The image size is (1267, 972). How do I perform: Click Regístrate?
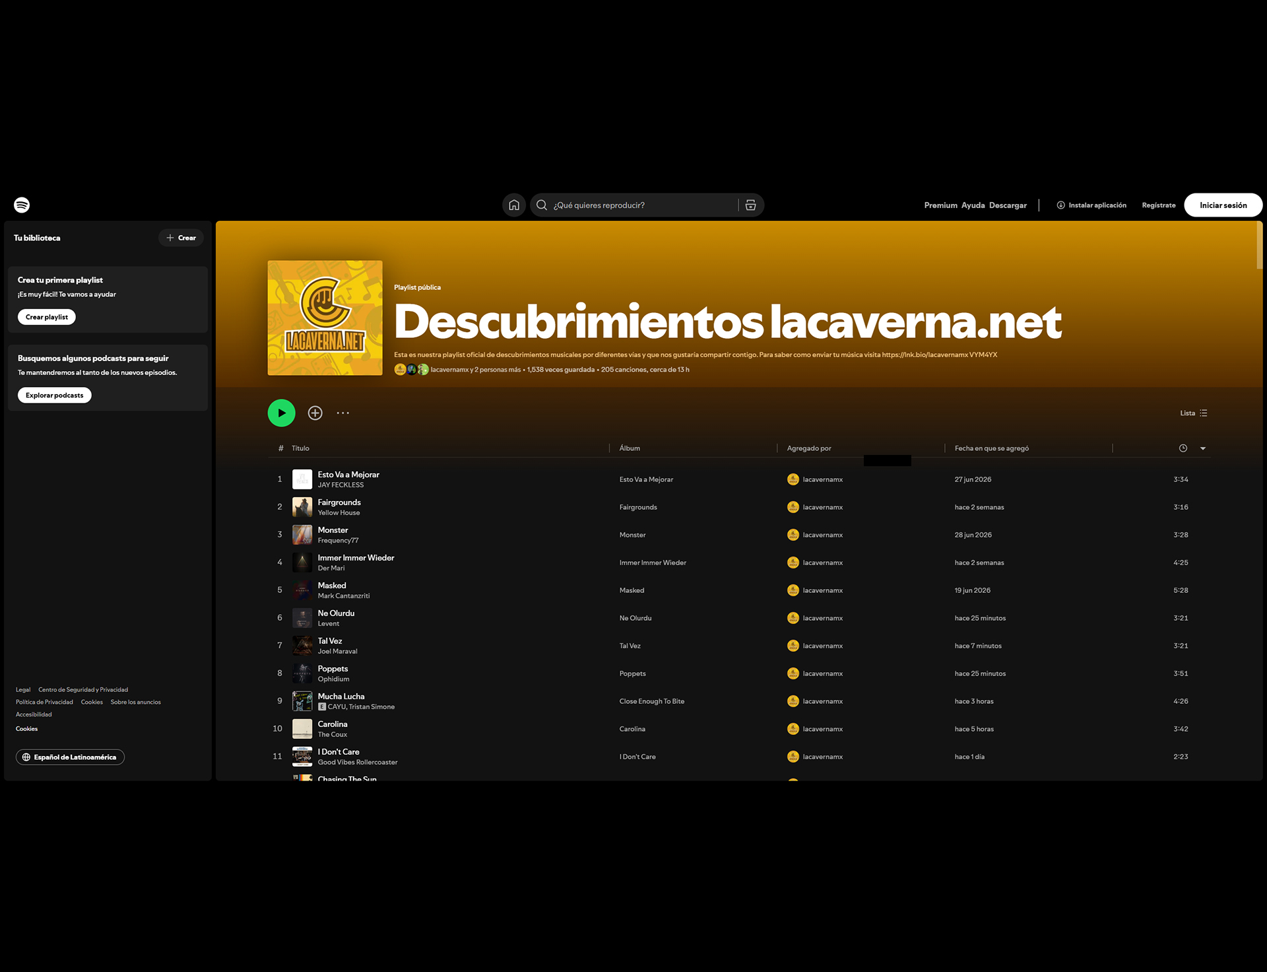click(1159, 205)
